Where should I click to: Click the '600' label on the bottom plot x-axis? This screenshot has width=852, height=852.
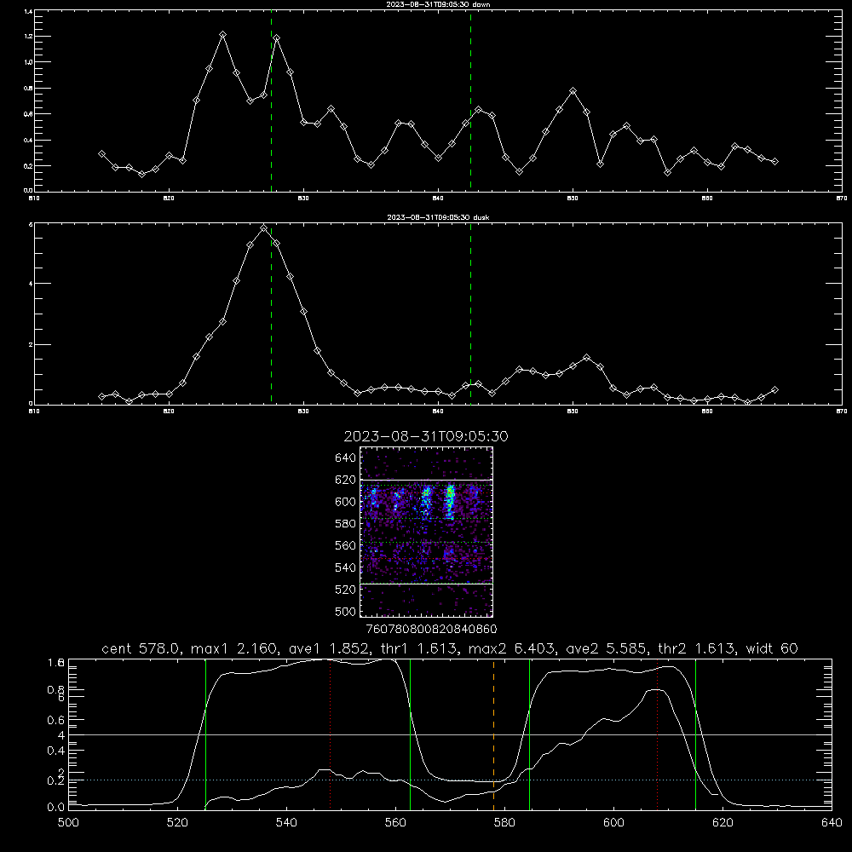613,823
